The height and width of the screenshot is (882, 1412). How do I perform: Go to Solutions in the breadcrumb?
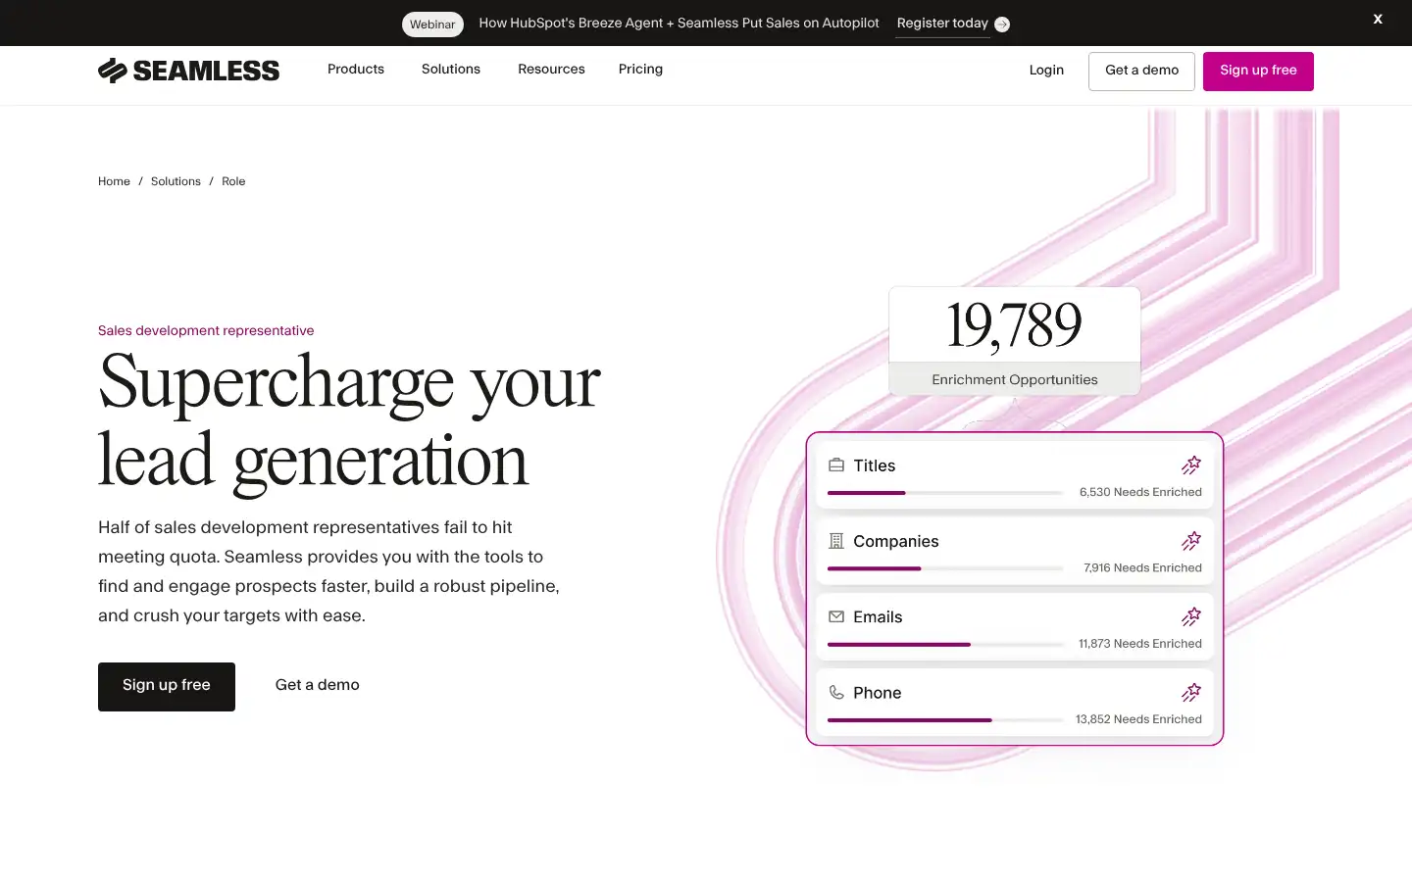176,181
